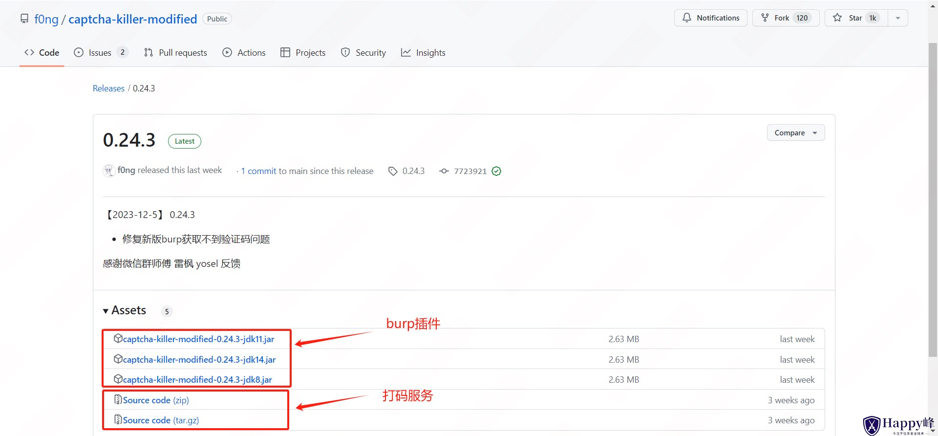938x436 pixels.
Task: Open the 1 commit link
Action: point(258,171)
